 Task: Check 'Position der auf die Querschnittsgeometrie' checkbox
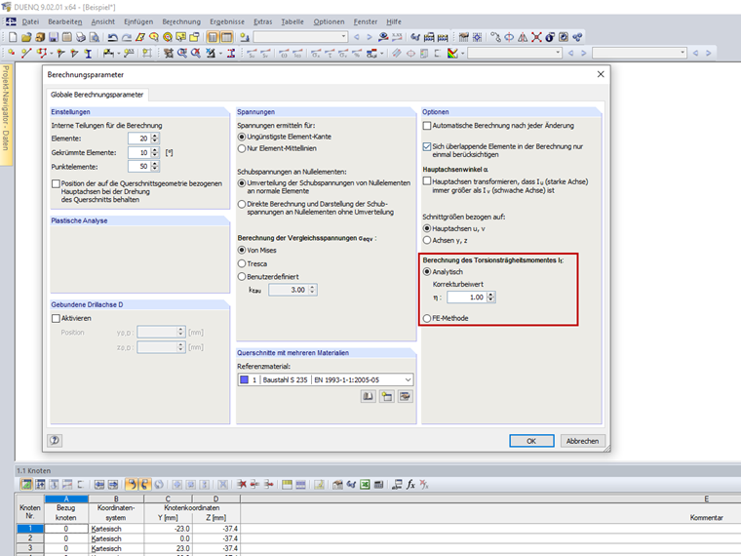point(56,183)
